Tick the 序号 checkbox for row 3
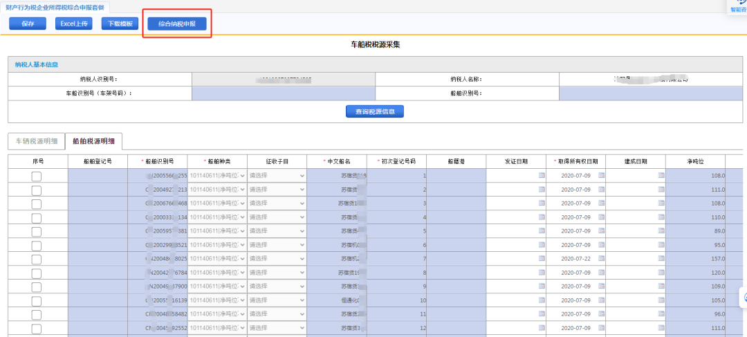This screenshot has height=337, width=747. pos(36,204)
